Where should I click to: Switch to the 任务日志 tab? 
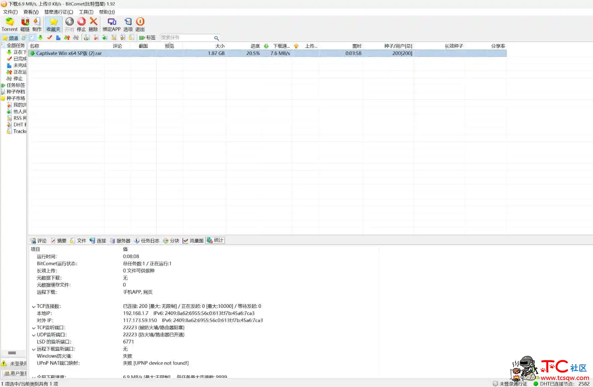point(147,241)
